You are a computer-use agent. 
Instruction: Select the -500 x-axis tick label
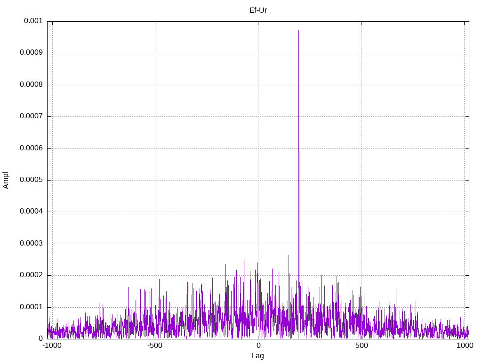click(155, 346)
